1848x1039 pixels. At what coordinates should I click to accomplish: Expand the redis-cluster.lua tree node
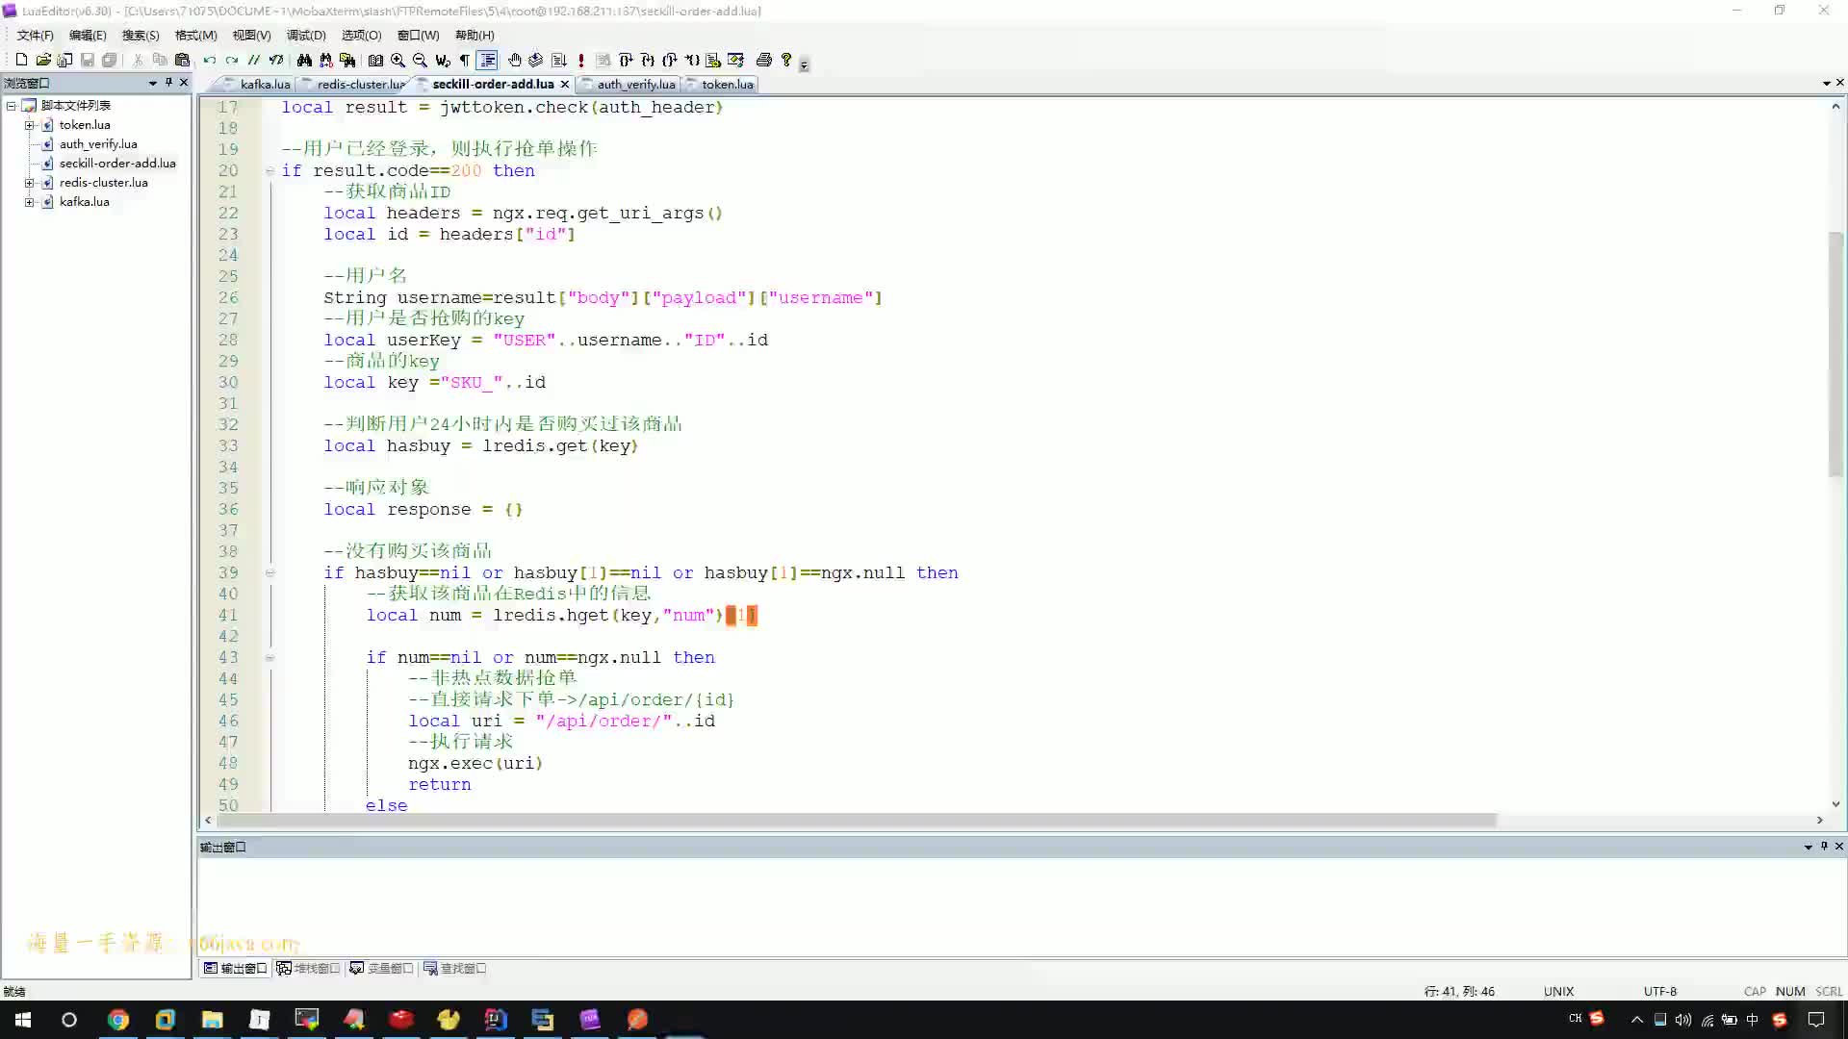pyautogui.click(x=29, y=182)
